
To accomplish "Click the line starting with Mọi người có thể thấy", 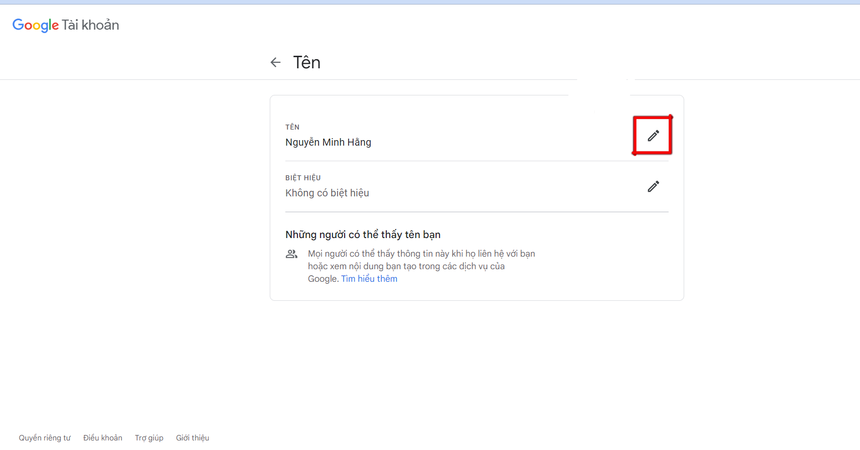I will (x=421, y=254).
